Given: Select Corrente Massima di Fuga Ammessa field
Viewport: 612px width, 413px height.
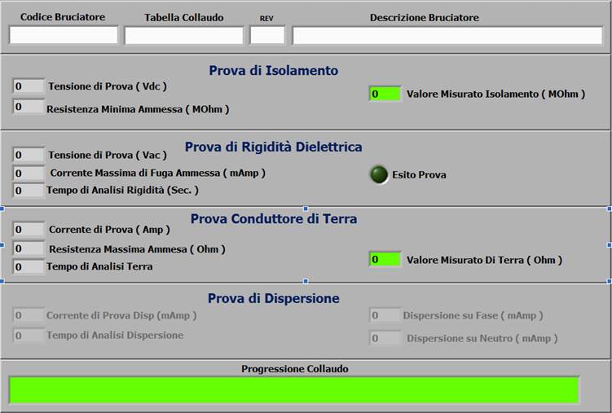Looking at the screenshot, I should coord(29,173).
